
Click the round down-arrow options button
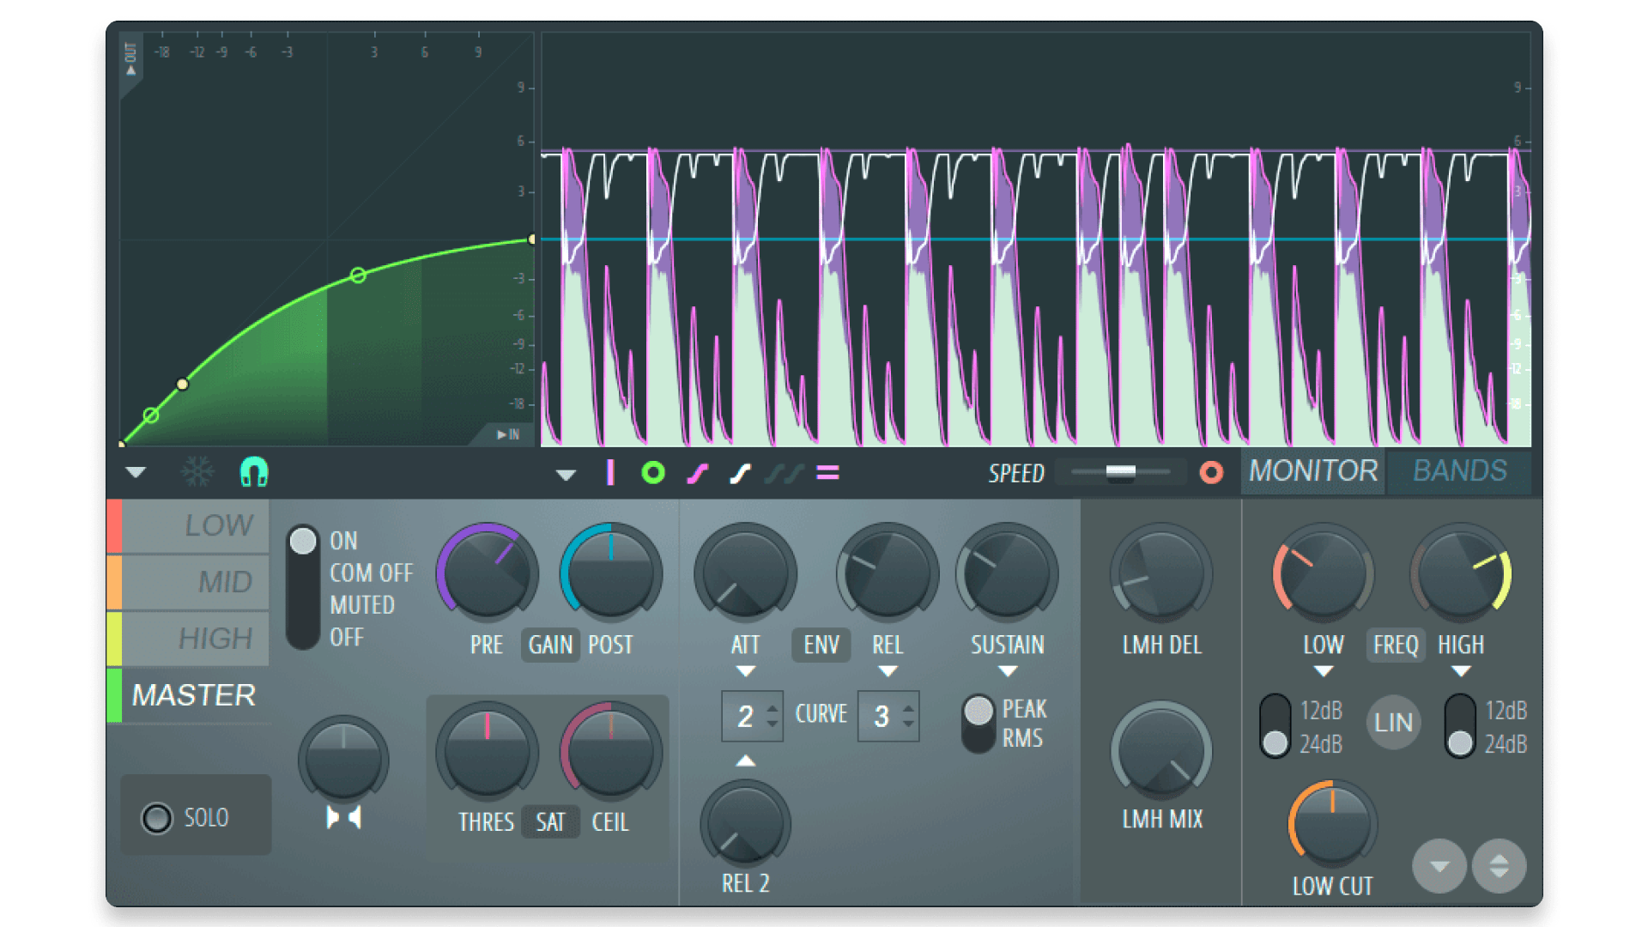tap(1439, 866)
